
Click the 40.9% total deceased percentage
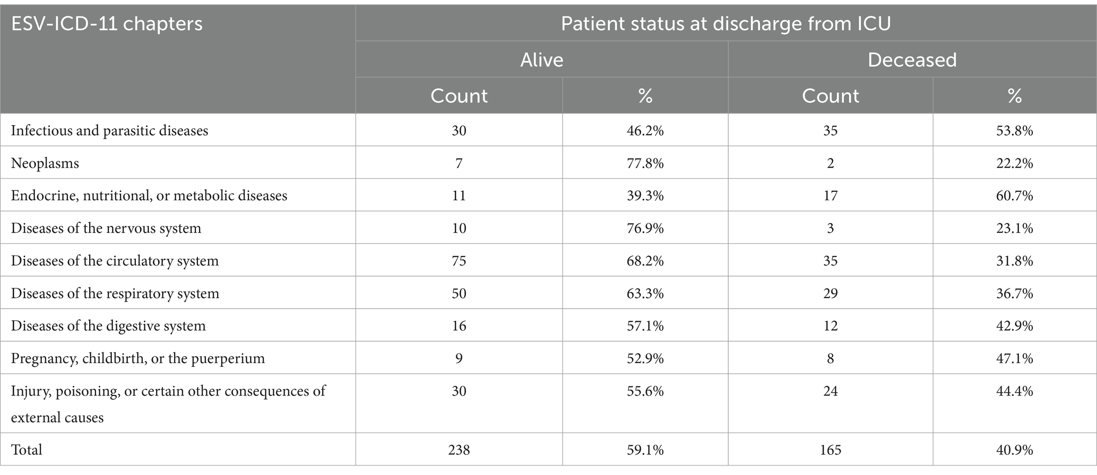[1015, 450]
